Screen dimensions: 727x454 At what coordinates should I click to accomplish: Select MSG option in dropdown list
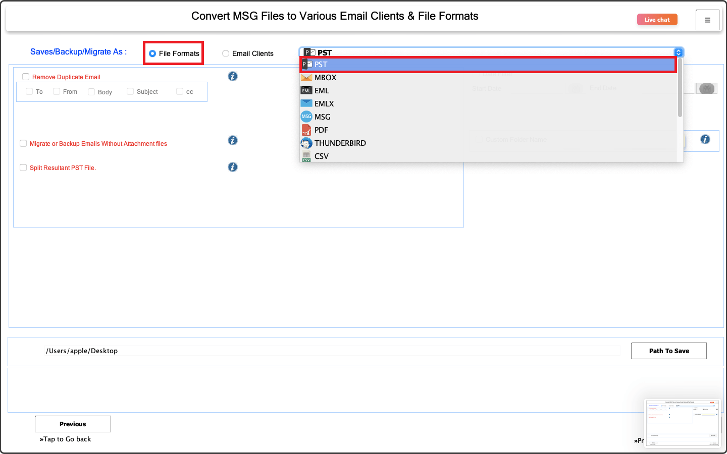click(x=322, y=117)
